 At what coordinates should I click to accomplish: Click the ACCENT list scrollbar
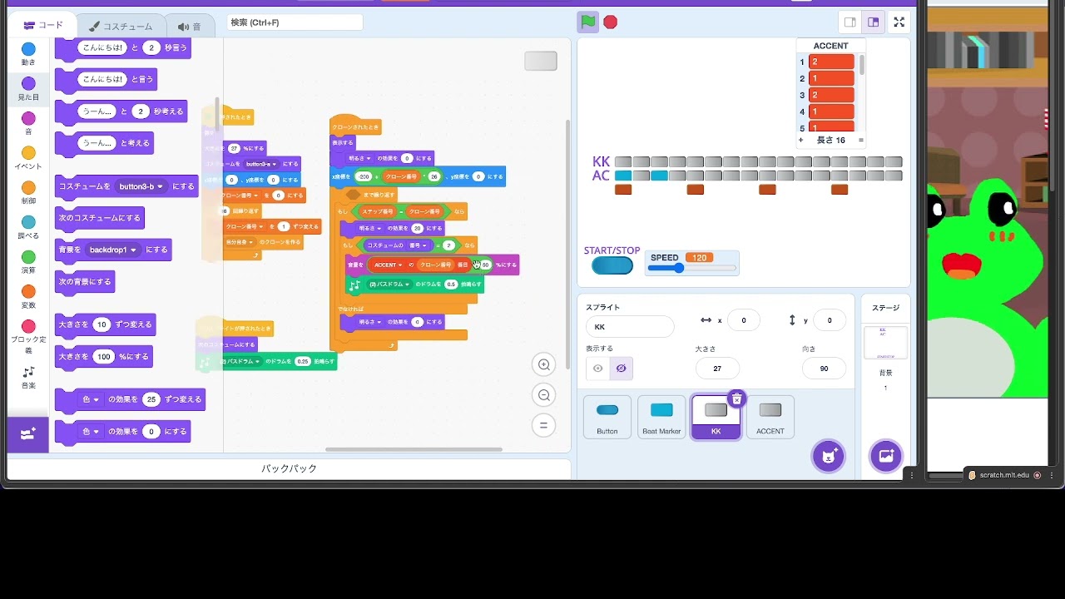click(x=861, y=65)
